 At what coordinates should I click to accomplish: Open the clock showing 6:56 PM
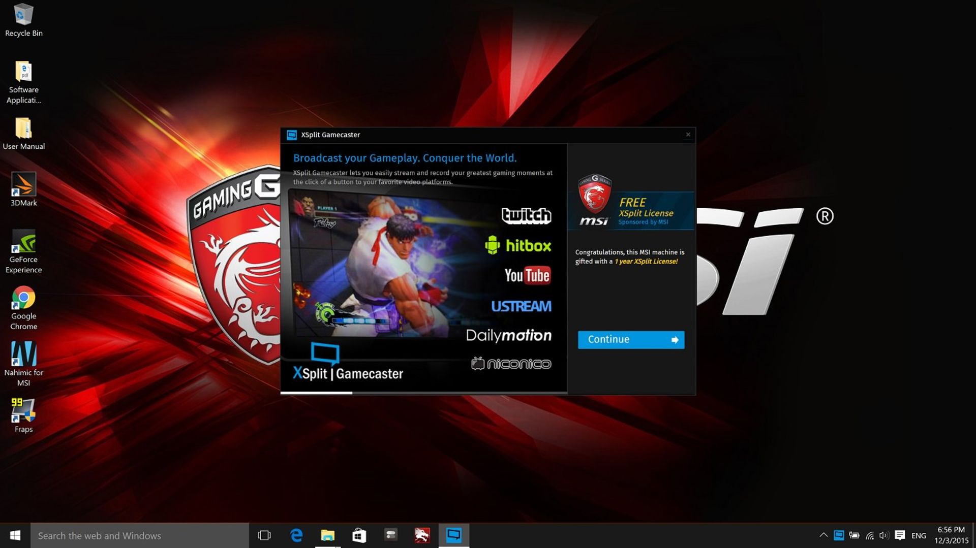point(951,535)
